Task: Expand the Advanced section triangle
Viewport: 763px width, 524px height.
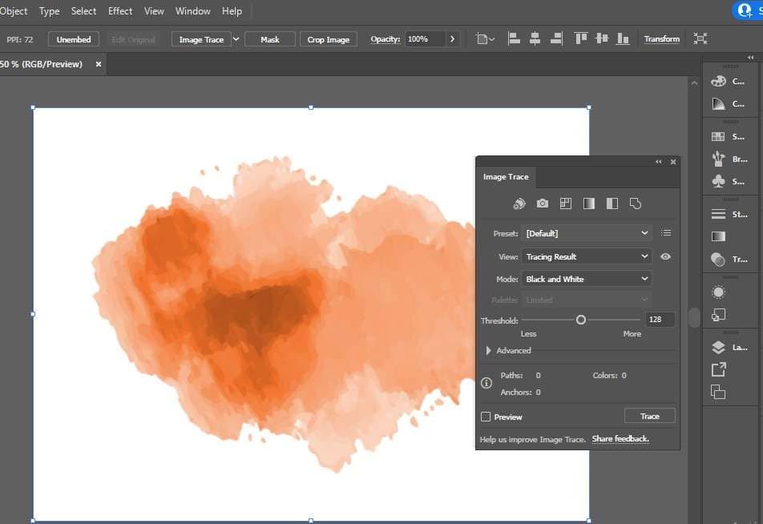Action: click(x=488, y=350)
